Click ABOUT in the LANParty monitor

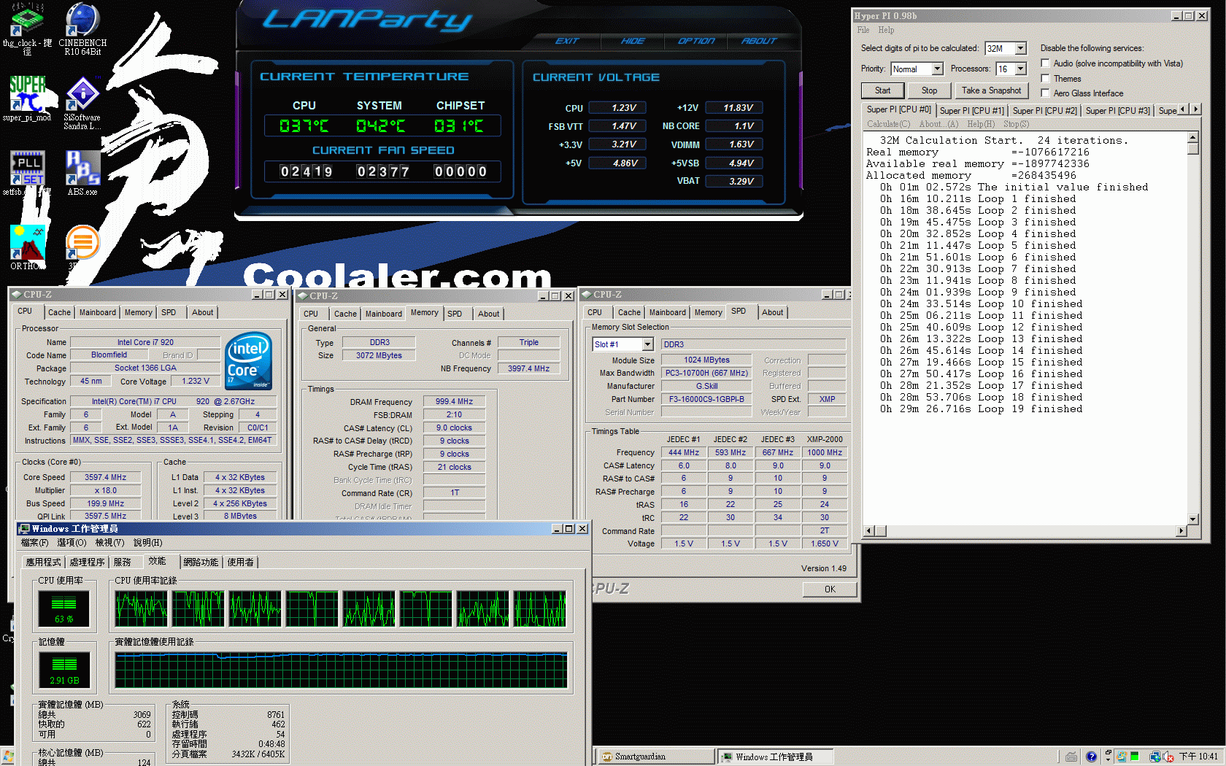point(759,41)
